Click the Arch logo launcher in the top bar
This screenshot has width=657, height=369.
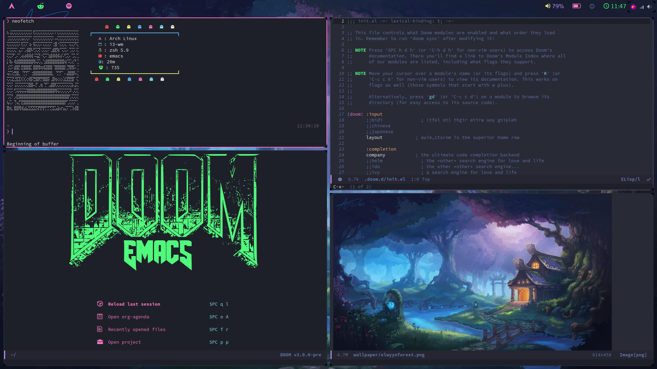click(x=12, y=6)
